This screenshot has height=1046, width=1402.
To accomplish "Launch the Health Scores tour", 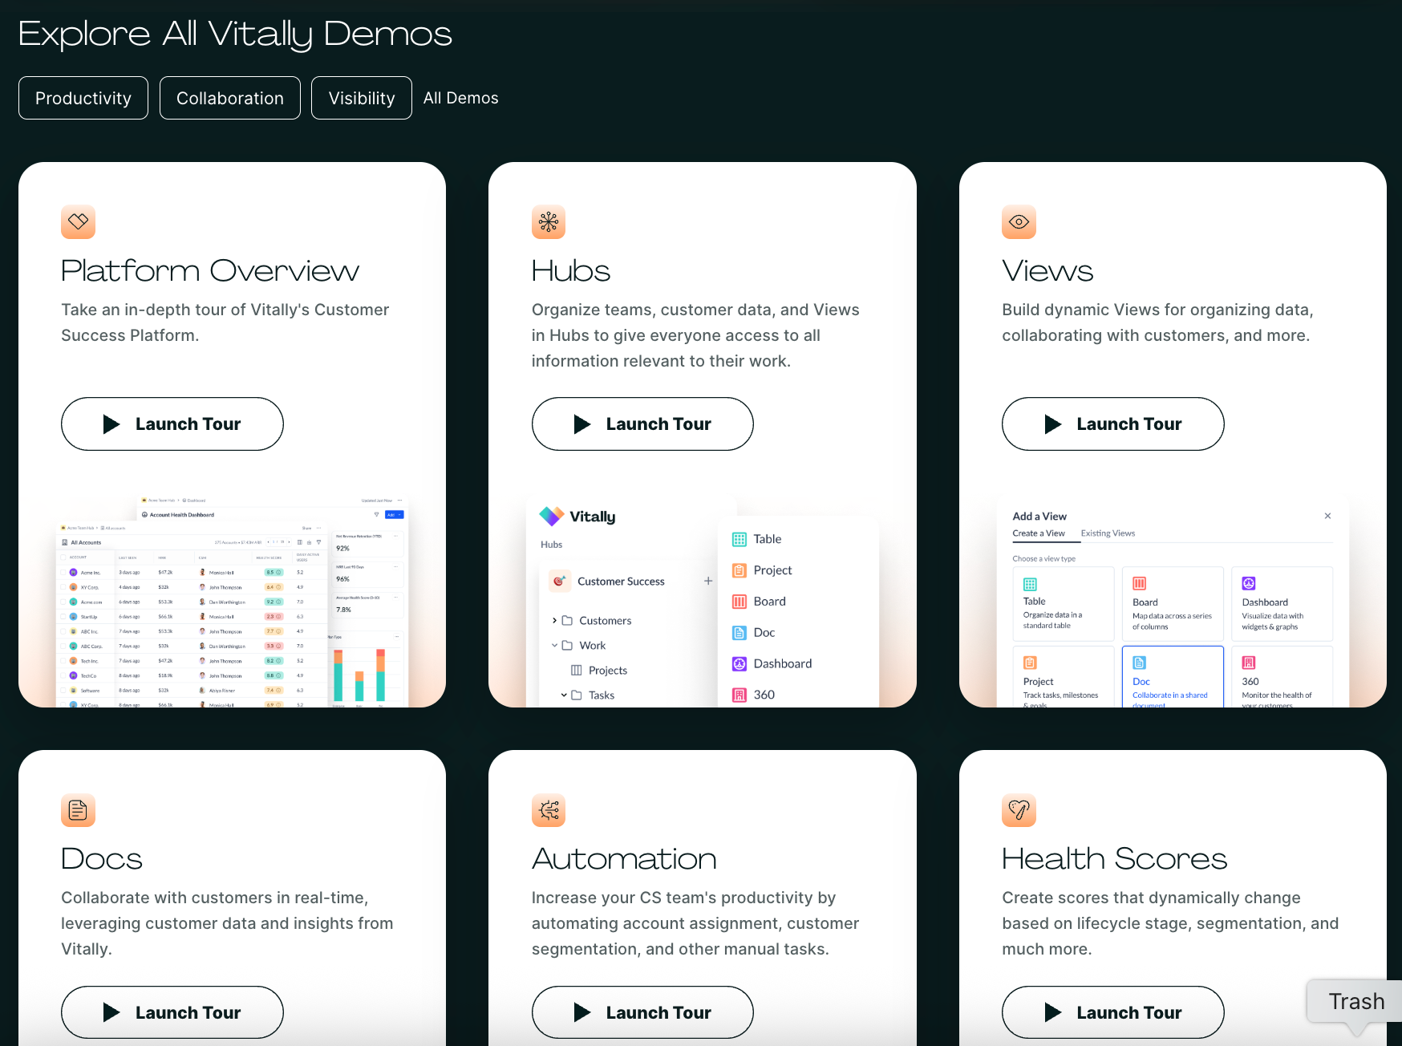I will tap(1113, 1012).
